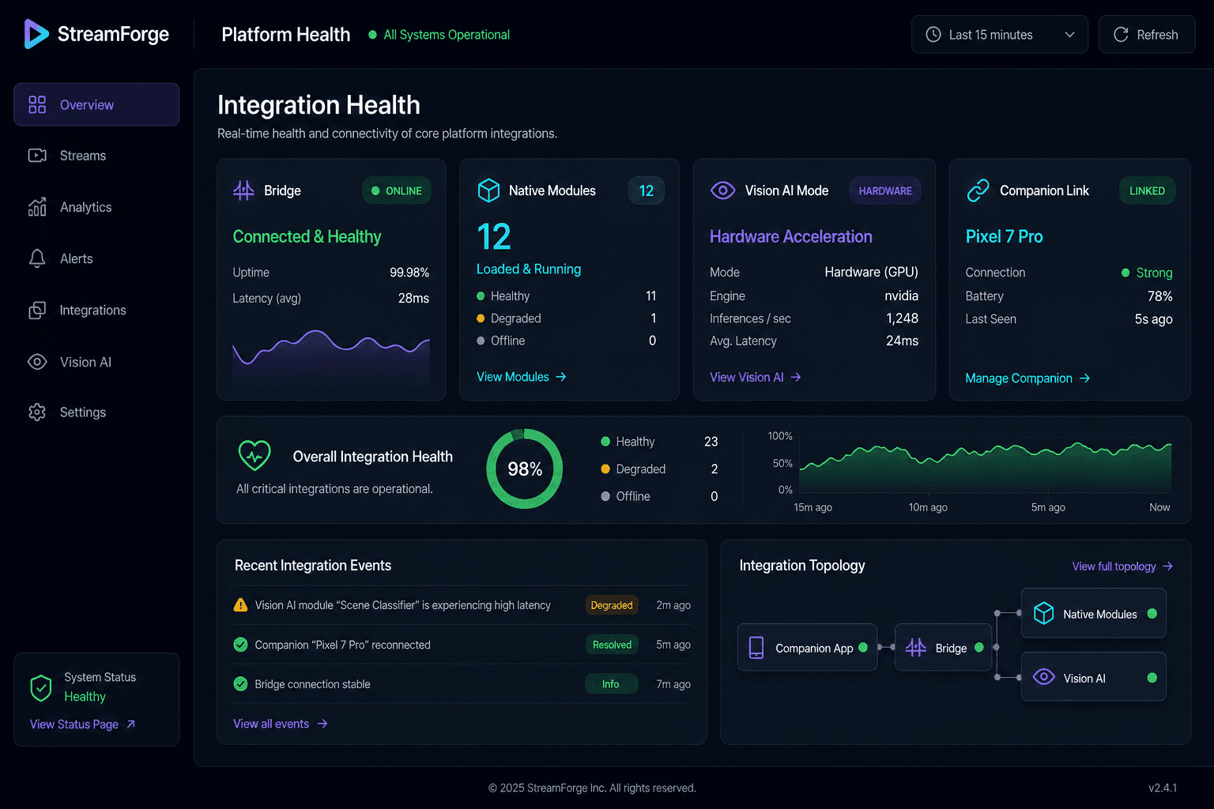Click the Alerts bell icon
This screenshot has width=1214, height=809.
pos(37,258)
